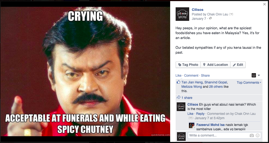Close the photo viewer with X

(264, 4)
